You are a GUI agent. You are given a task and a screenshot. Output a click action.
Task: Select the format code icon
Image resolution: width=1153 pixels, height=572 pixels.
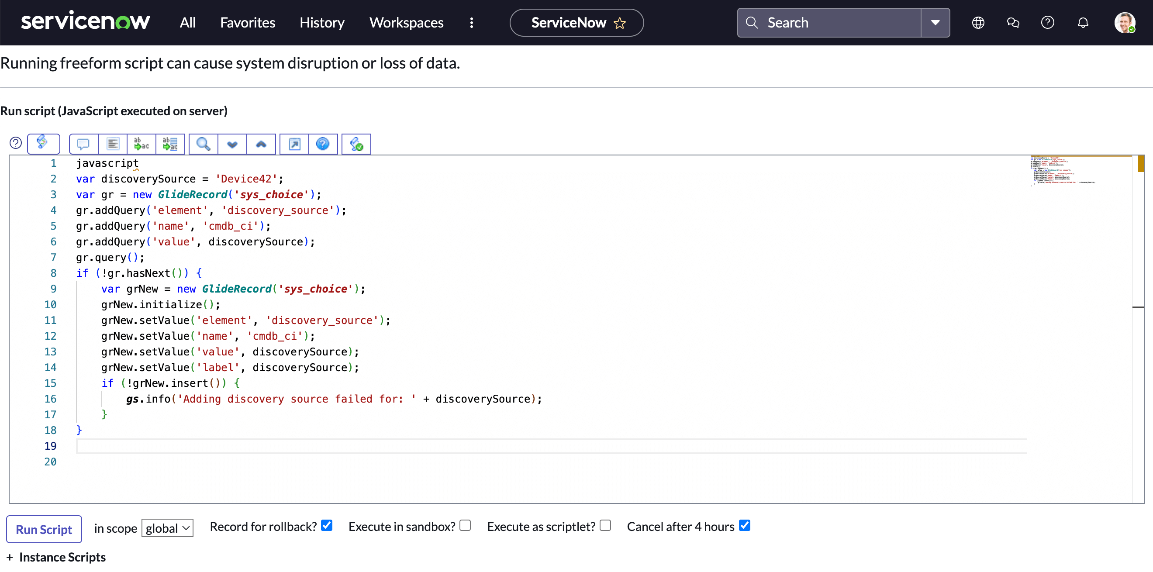click(112, 144)
